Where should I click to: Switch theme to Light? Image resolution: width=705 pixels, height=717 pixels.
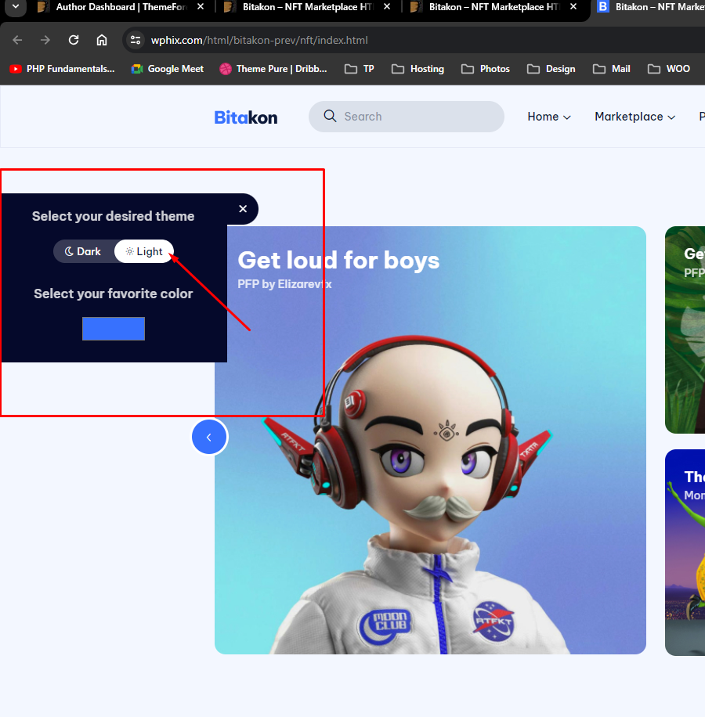click(144, 251)
